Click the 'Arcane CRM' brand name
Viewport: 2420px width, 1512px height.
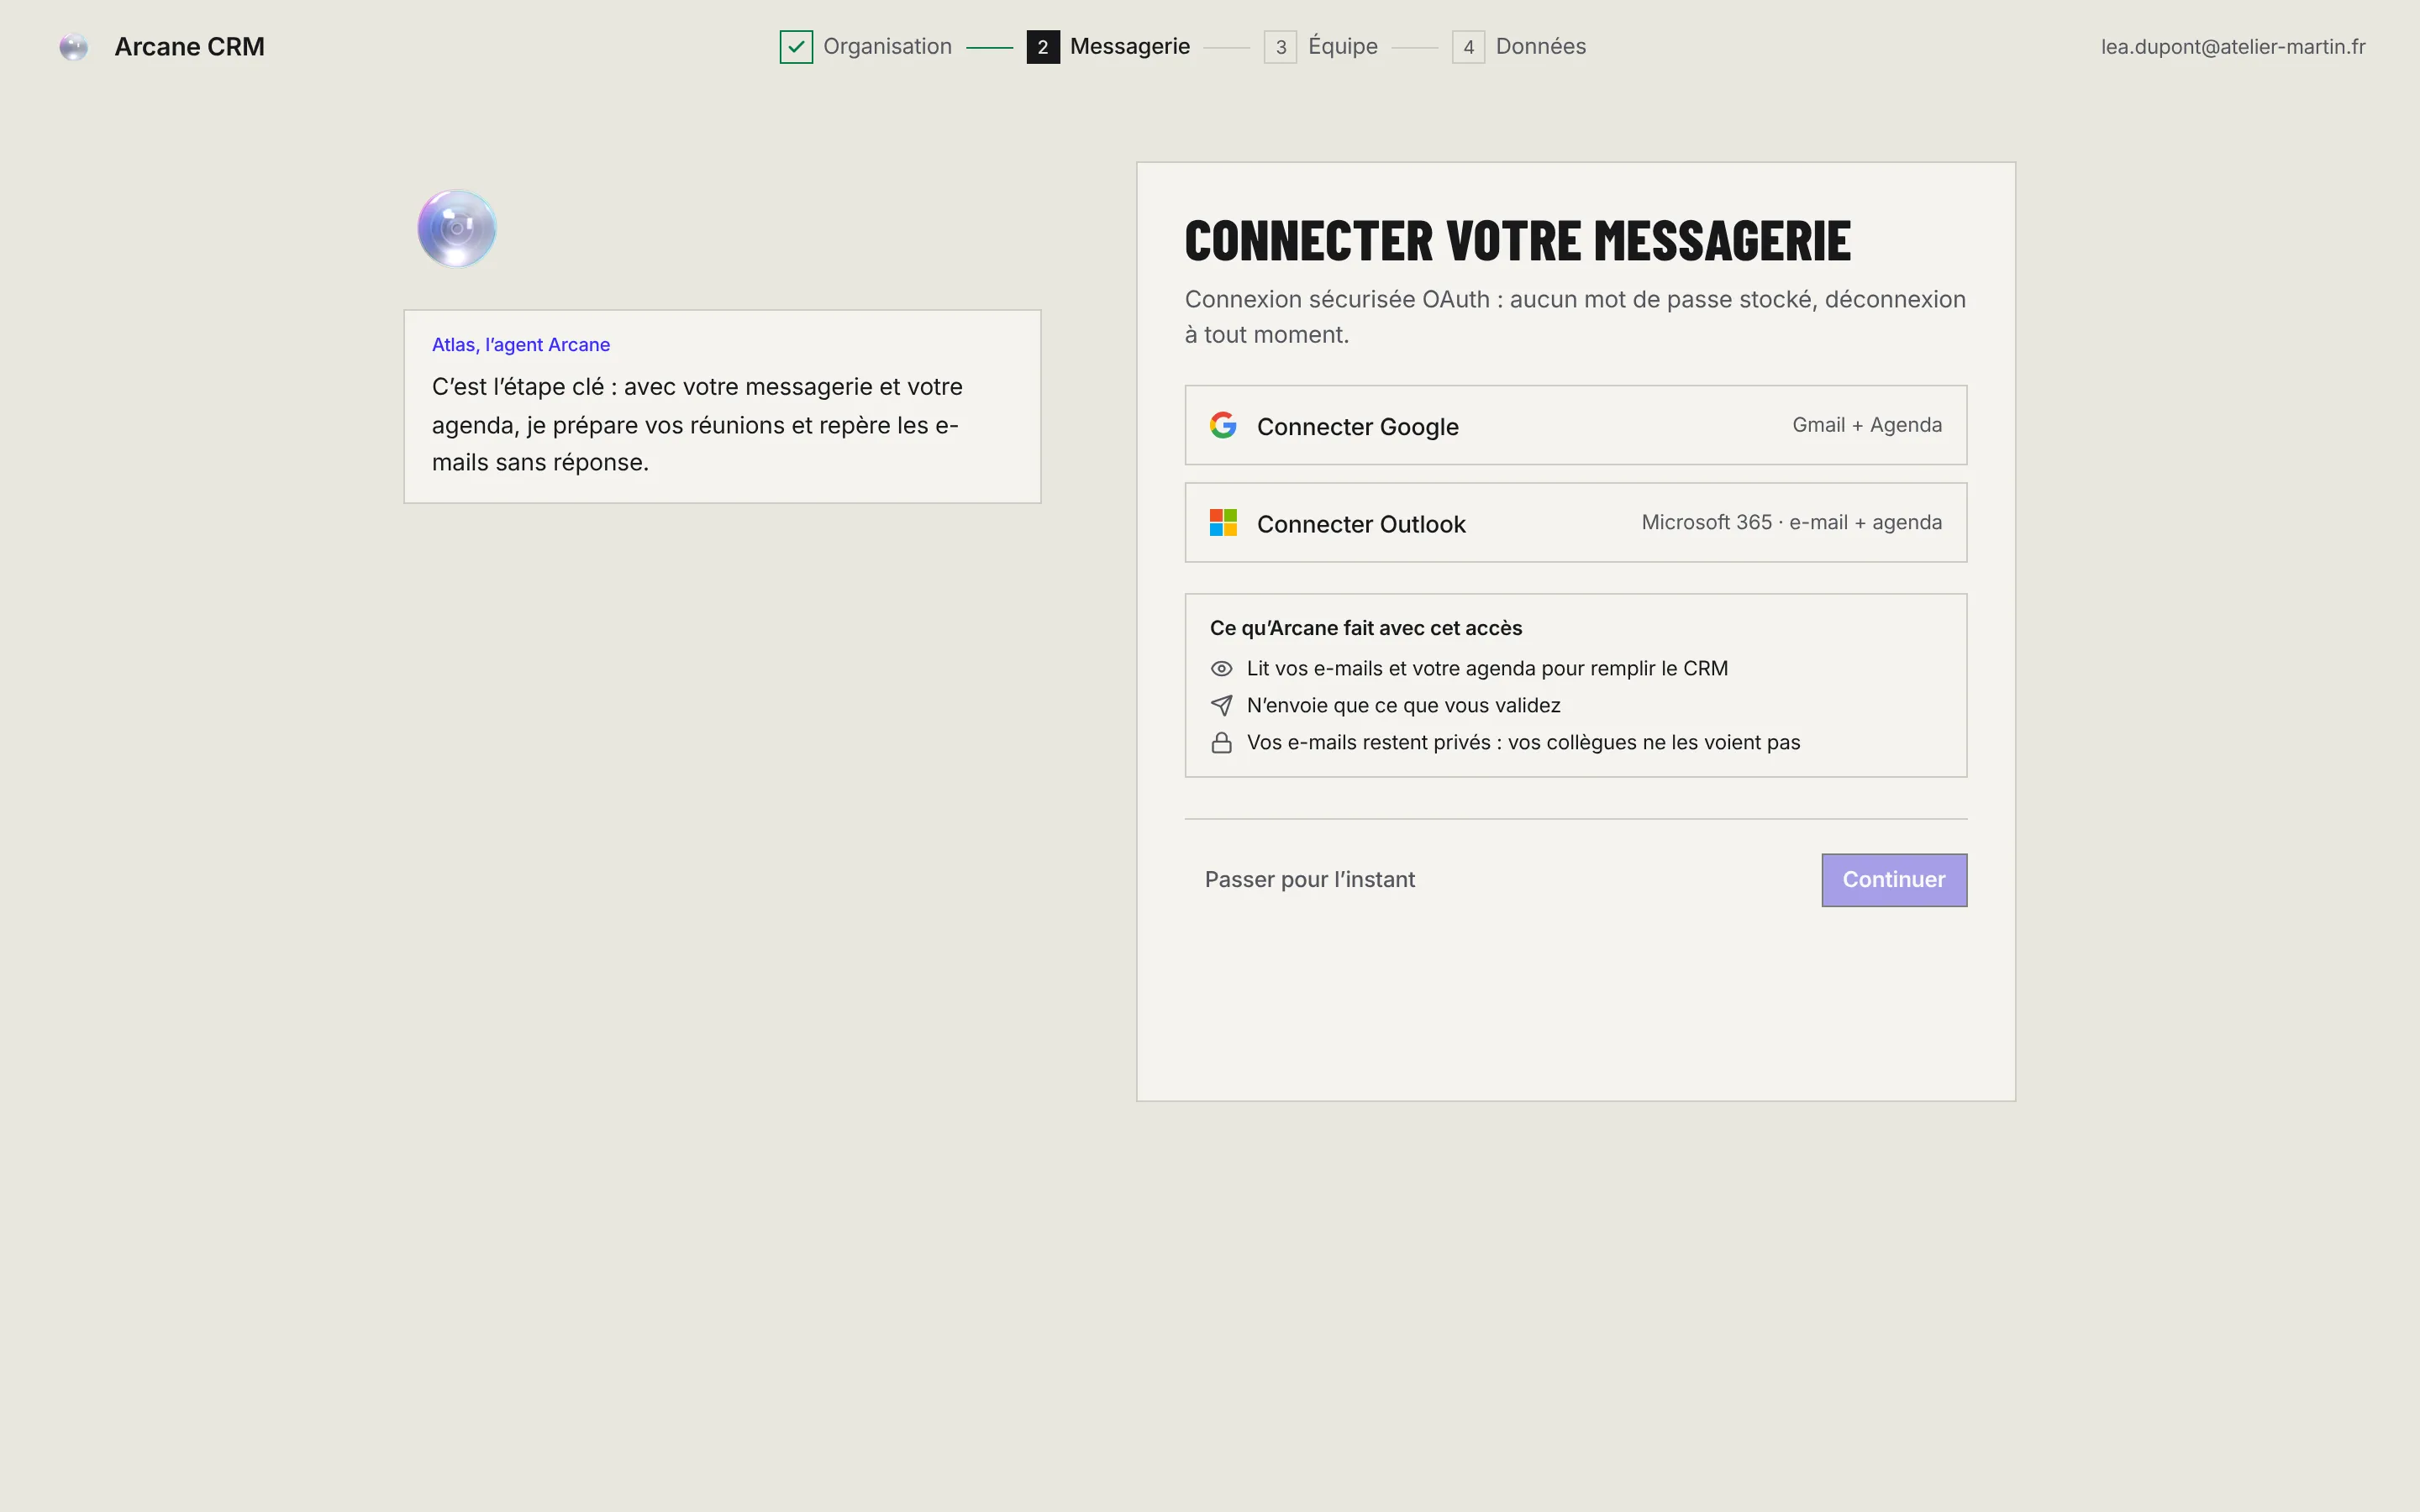click(x=189, y=47)
